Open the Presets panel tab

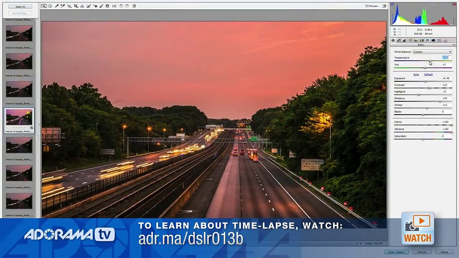tap(439, 40)
